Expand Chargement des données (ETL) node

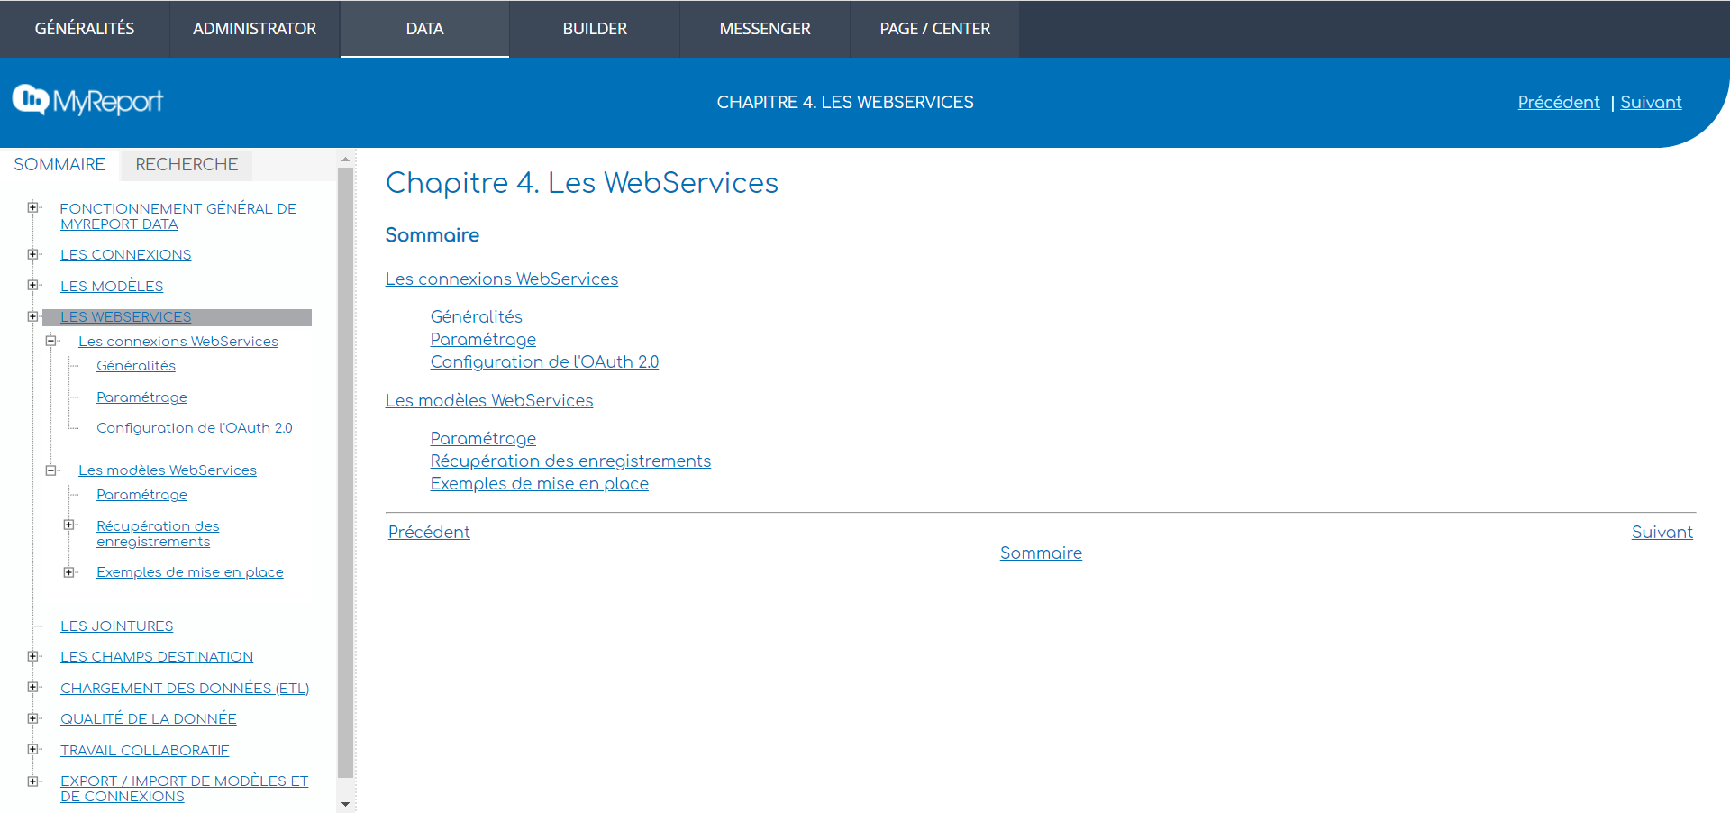(33, 688)
